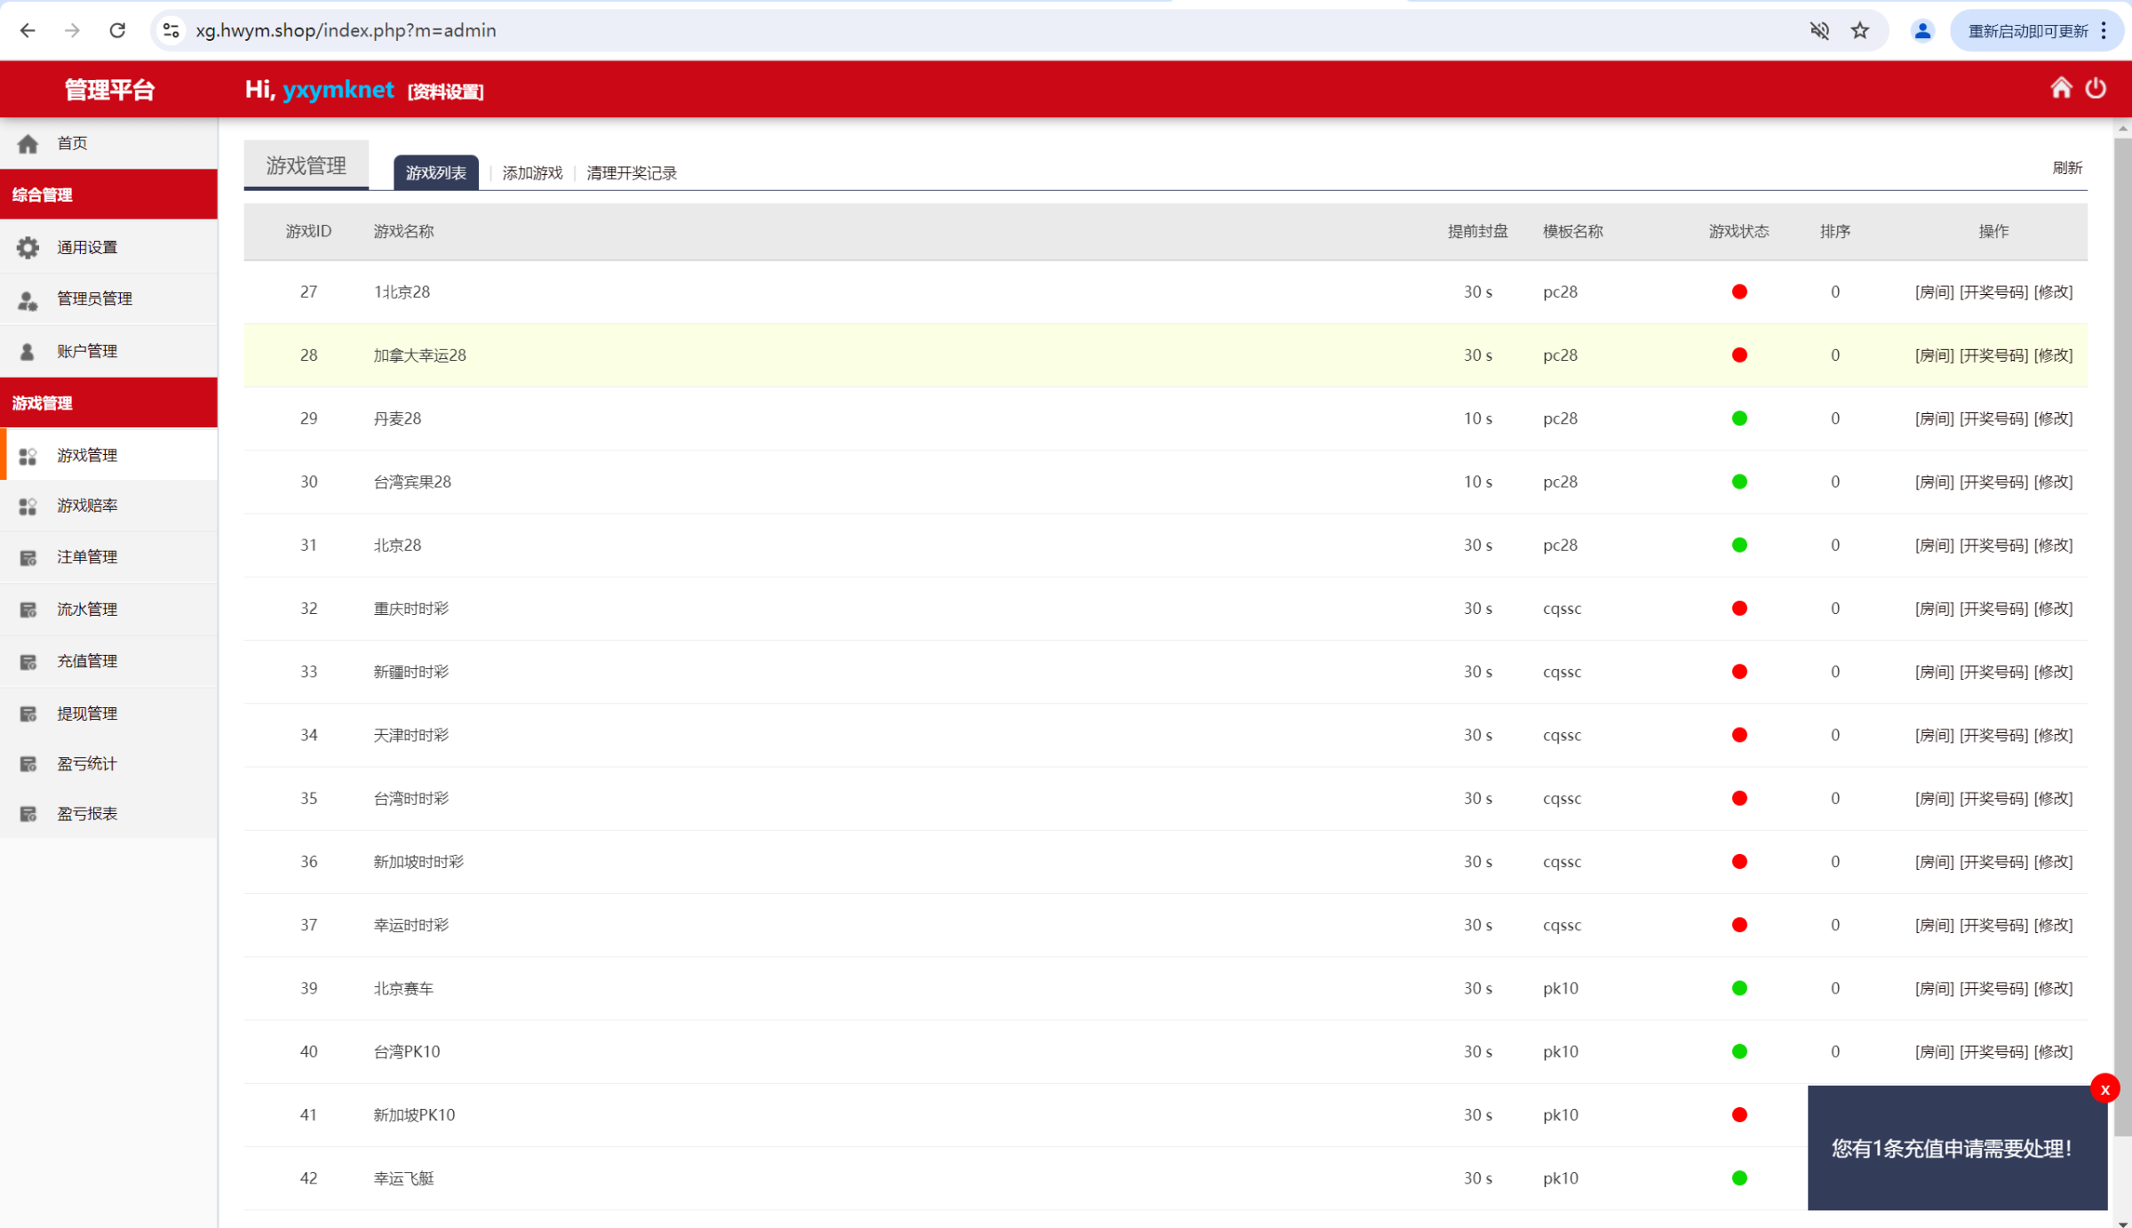This screenshot has width=2132, height=1228.
Task: Open 通用设置 gear icon in sidebar
Action: pyautogui.click(x=28, y=247)
